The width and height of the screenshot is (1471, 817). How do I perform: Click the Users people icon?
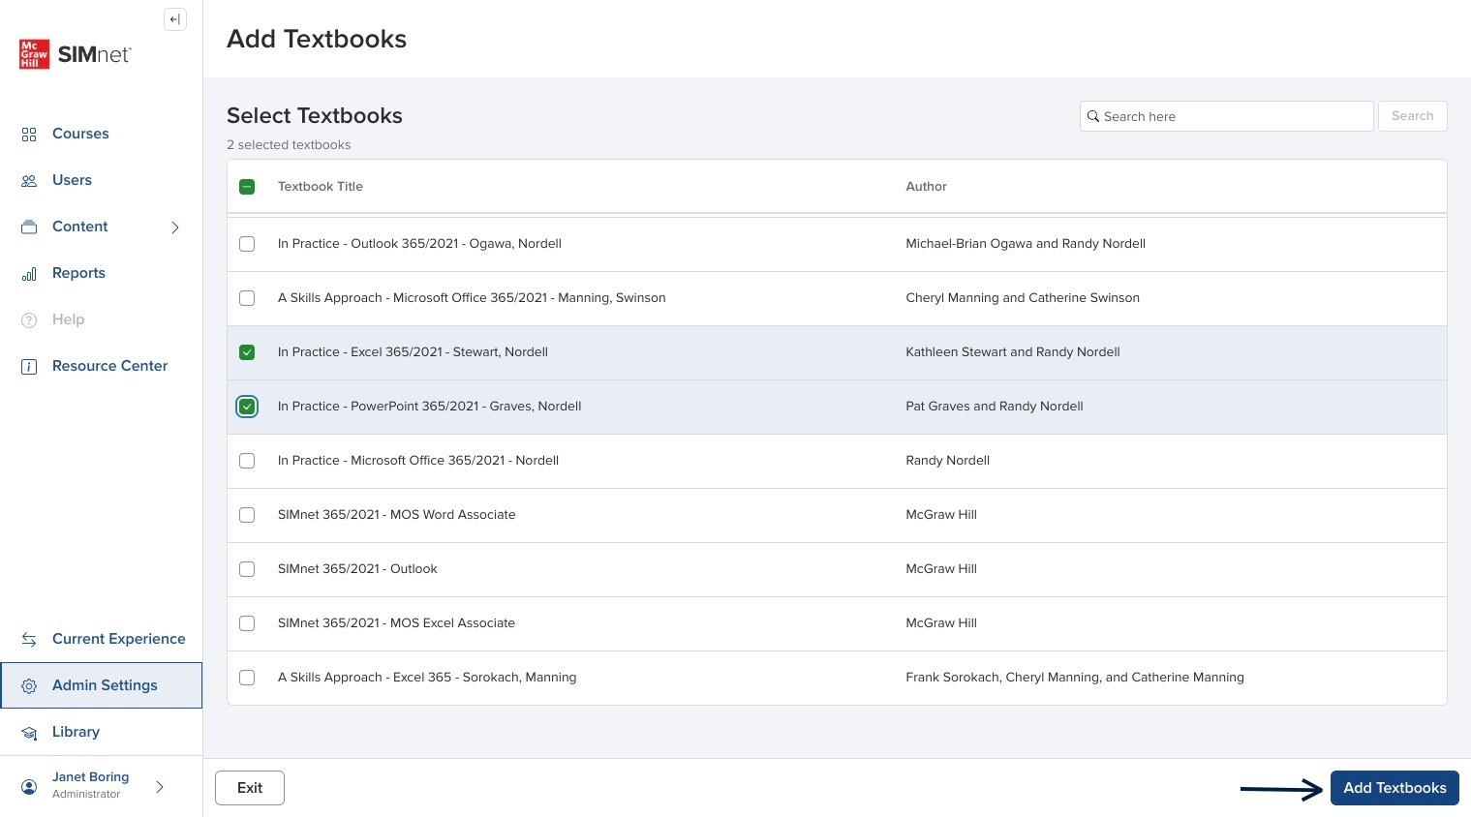pos(29,181)
